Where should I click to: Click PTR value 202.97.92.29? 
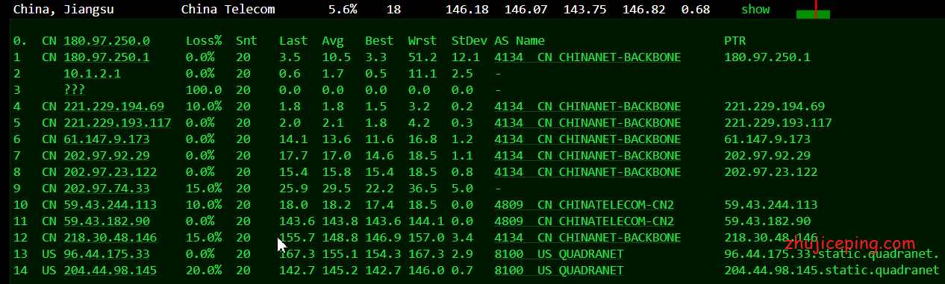click(x=767, y=156)
